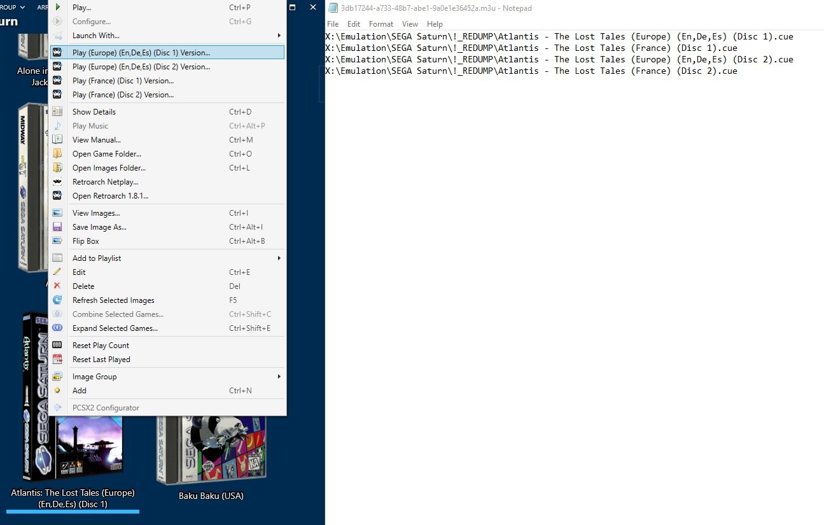
Task: Open the Notepad File menu
Action: click(x=333, y=24)
